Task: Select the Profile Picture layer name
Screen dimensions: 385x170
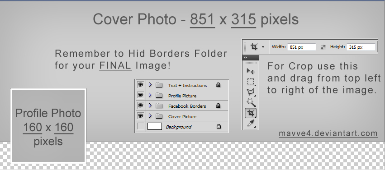Action: 182,96
